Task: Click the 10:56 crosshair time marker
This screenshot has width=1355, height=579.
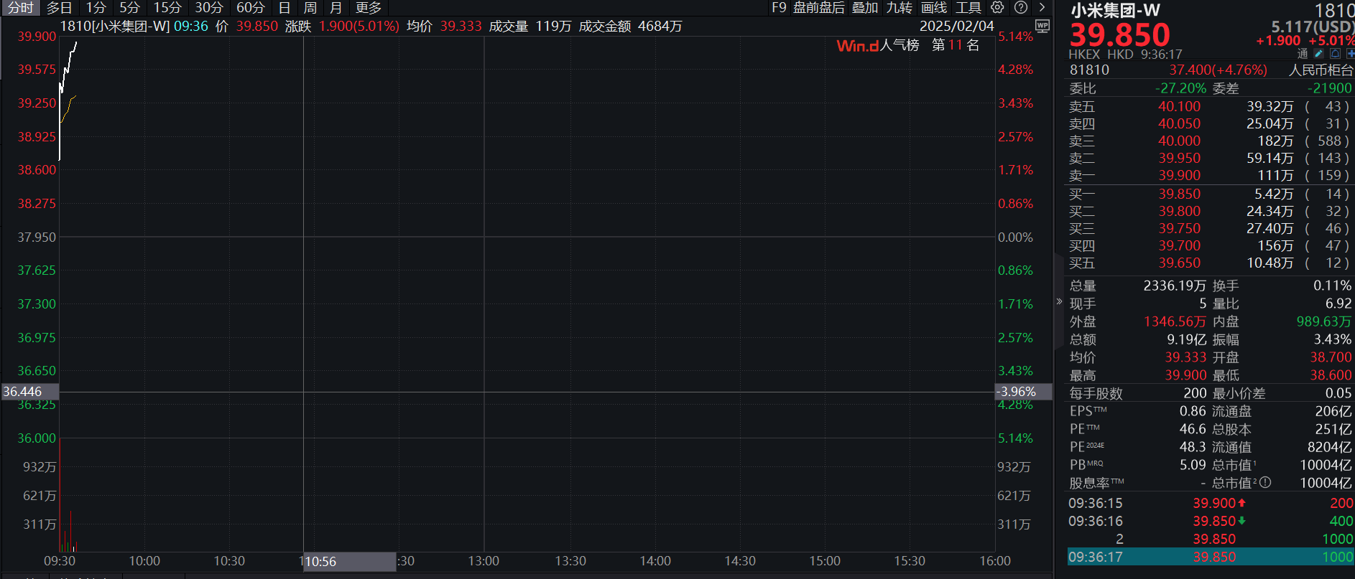Action: (x=350, y=562)
